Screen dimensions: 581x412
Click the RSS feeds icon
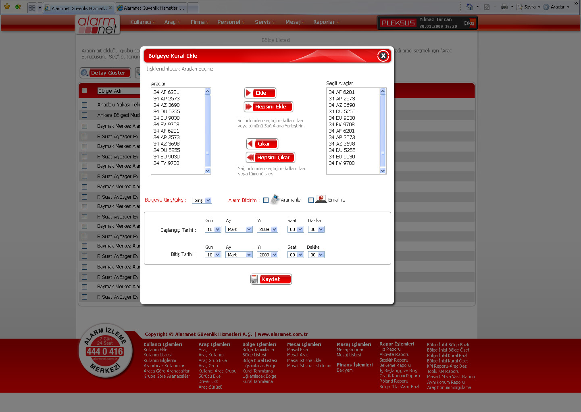[487, 7]
